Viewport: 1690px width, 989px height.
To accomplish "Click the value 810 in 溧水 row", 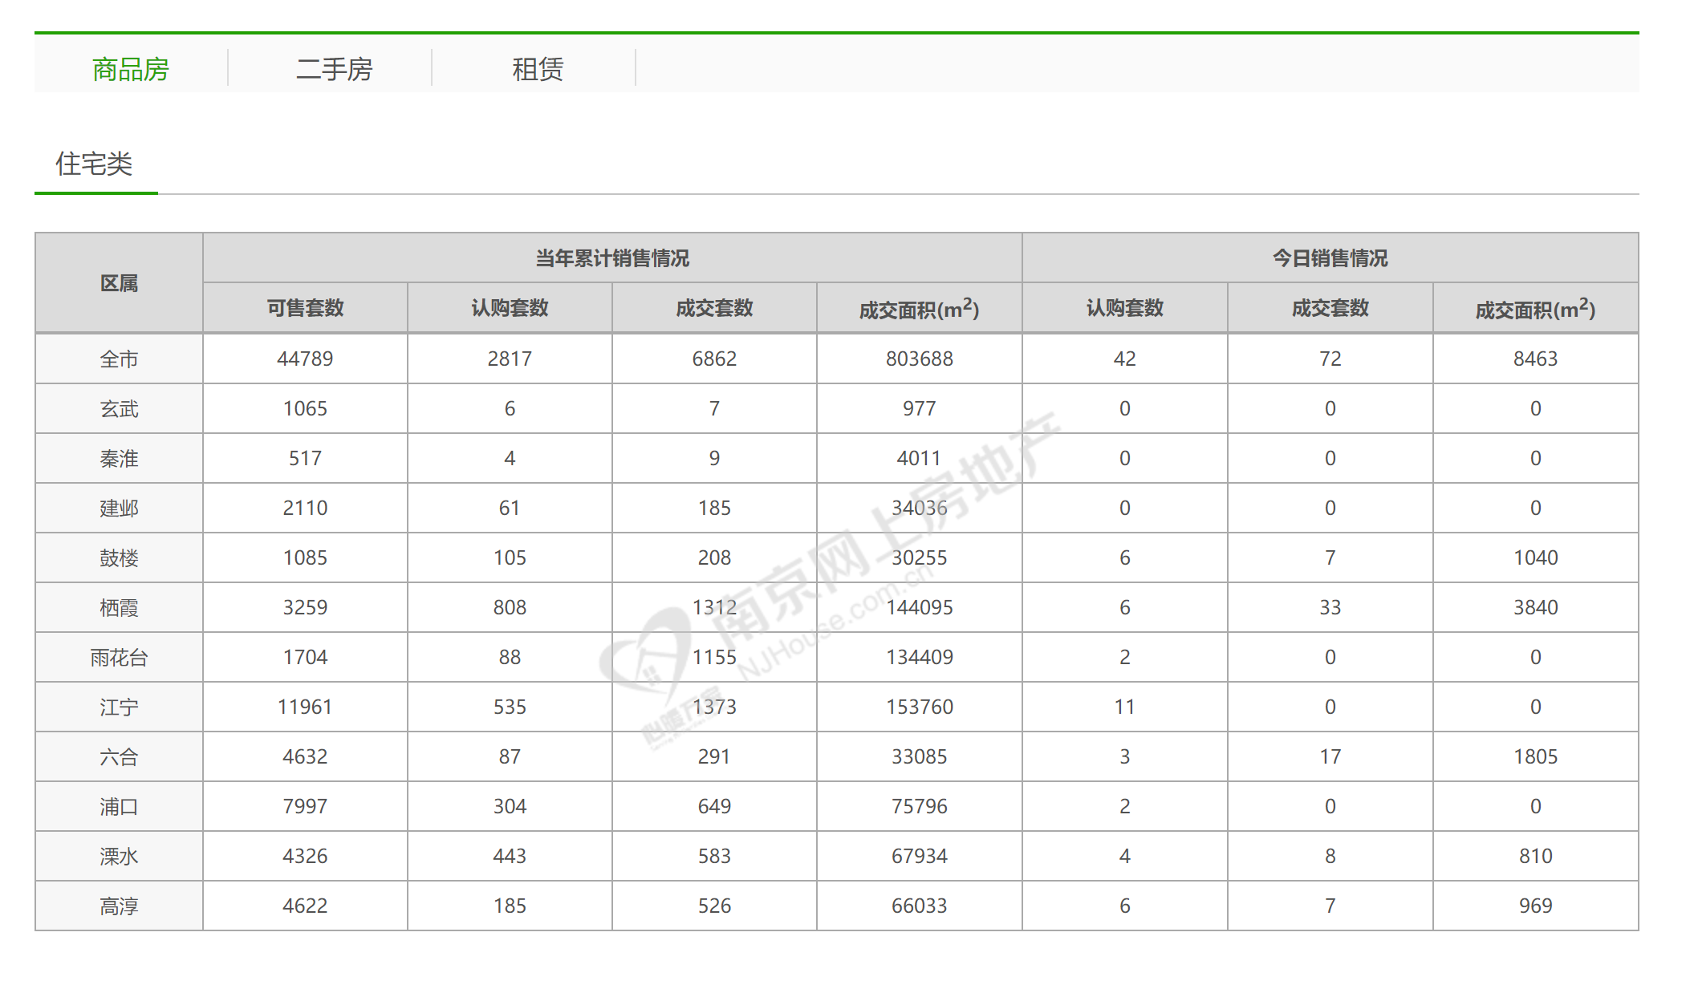I will click(x=1535, y=856).
